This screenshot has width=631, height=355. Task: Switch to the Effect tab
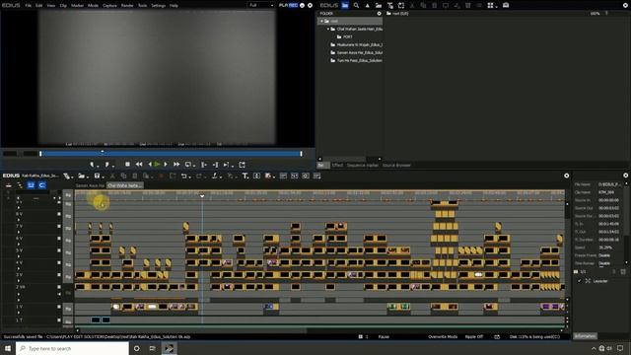(337, 165)
